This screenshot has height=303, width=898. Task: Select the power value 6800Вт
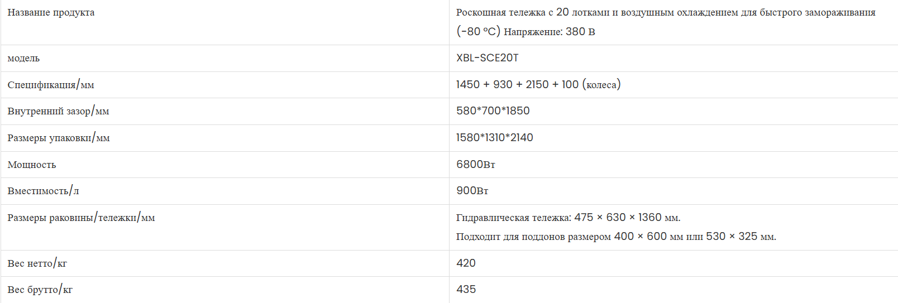475,165
